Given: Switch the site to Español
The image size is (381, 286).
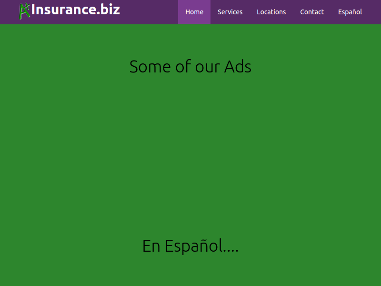Looking at the screenshot, I should 350,12.
